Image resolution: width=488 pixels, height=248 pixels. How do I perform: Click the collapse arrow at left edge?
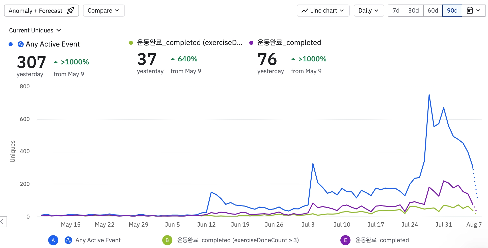pos(3,222)
